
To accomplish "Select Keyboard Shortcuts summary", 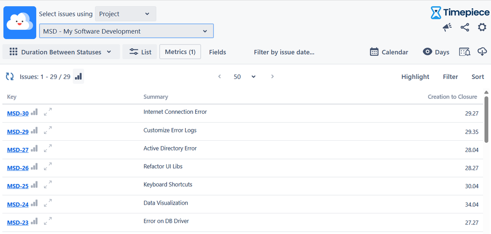I will click(168, 184).
